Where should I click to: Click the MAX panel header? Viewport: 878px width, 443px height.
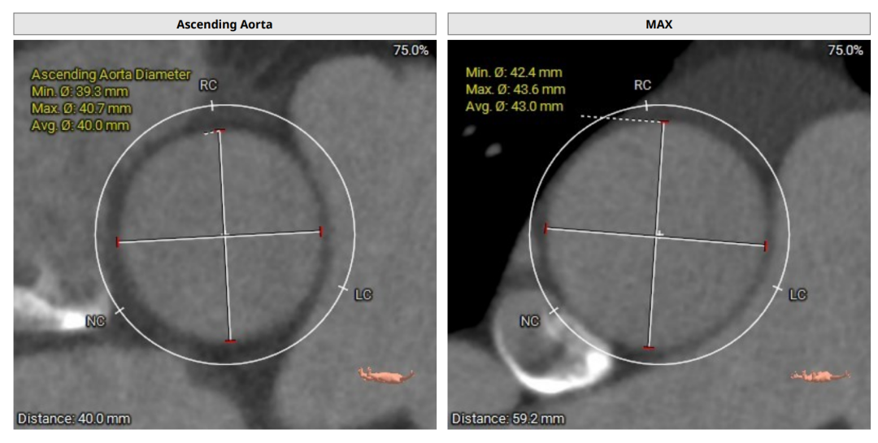[658, 24]
